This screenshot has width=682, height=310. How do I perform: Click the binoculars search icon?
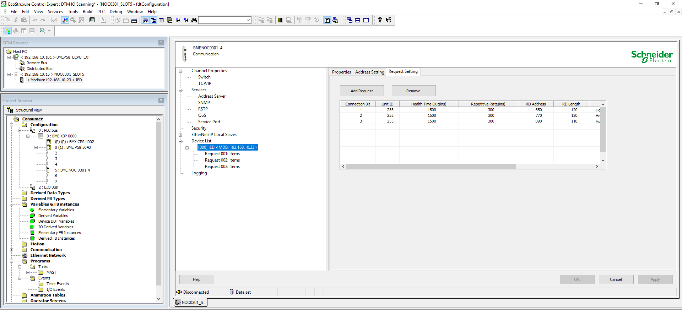194,20
